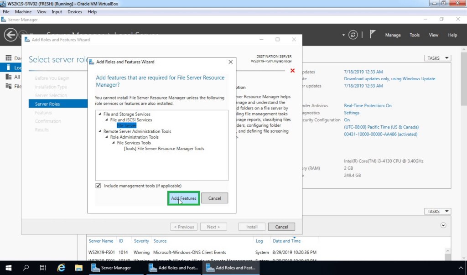
Task: Click the product ID activated link
Action: point(381,134)
